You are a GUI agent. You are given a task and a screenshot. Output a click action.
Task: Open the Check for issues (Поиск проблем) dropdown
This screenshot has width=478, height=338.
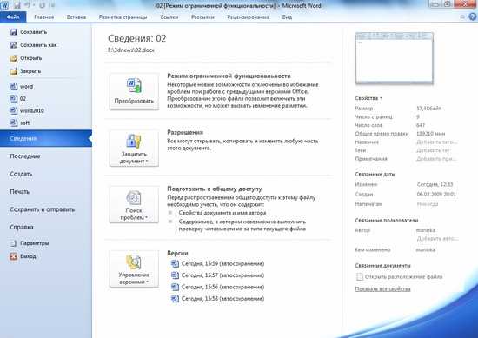pos(134,204)
